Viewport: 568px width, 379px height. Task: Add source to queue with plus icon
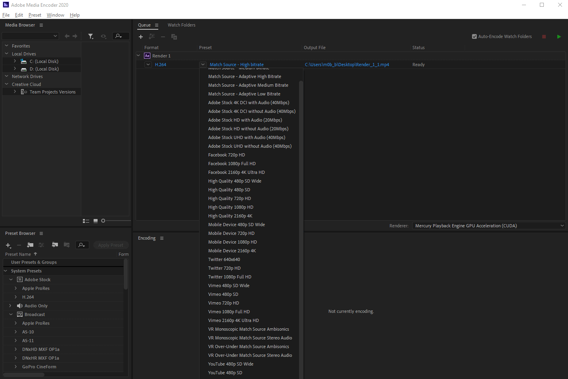(141, 37)
